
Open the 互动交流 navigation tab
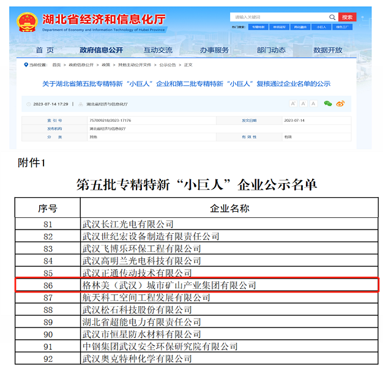pos(158,50)
